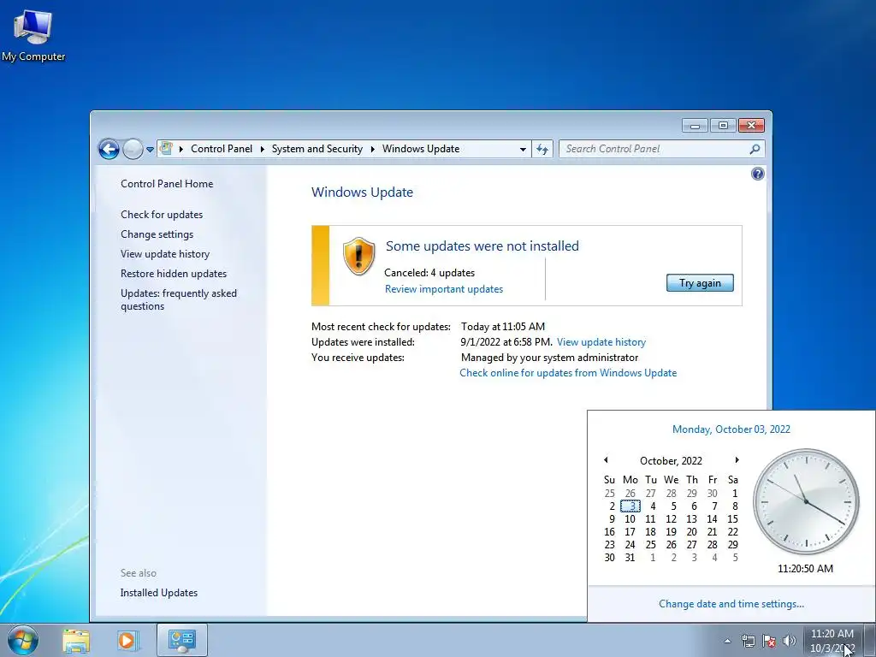Open recent pages dropdown arrow
Screen dimensions: 876x657
150,150
